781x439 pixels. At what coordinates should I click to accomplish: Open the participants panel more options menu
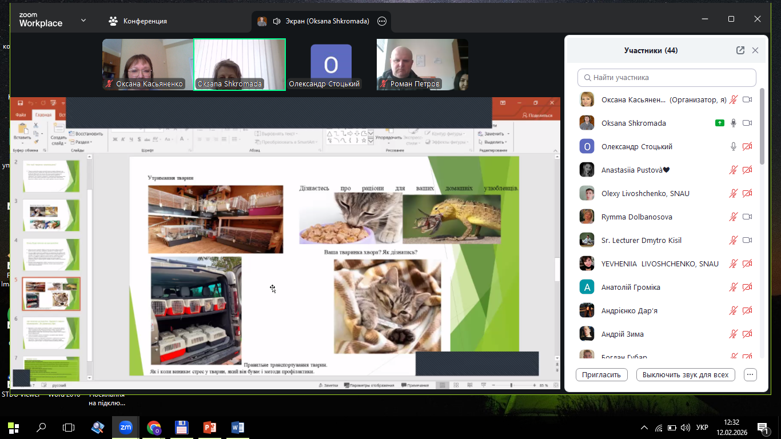[x=750, y=375]
